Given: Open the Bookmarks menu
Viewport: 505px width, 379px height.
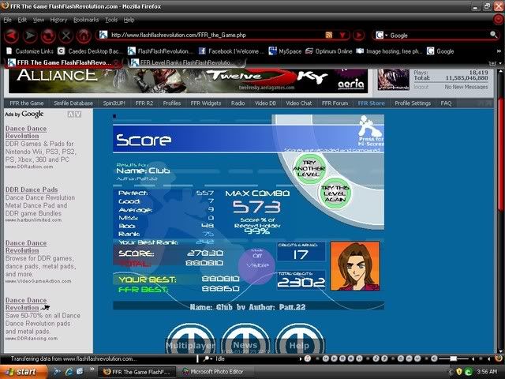Looking at the screenshot, I should [x=87, y=19].
